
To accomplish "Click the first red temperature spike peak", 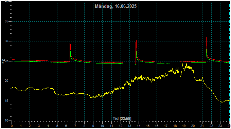I will click(x=70, y=15).
